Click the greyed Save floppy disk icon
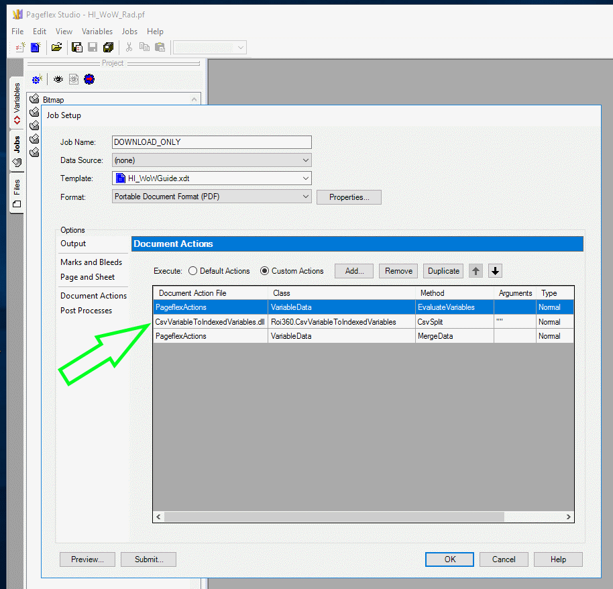This screenshot has height=589, width=613. coord(93,48)
